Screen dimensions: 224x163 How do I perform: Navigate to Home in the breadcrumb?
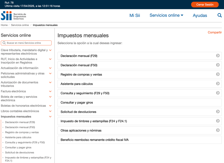tap(4, 25)
